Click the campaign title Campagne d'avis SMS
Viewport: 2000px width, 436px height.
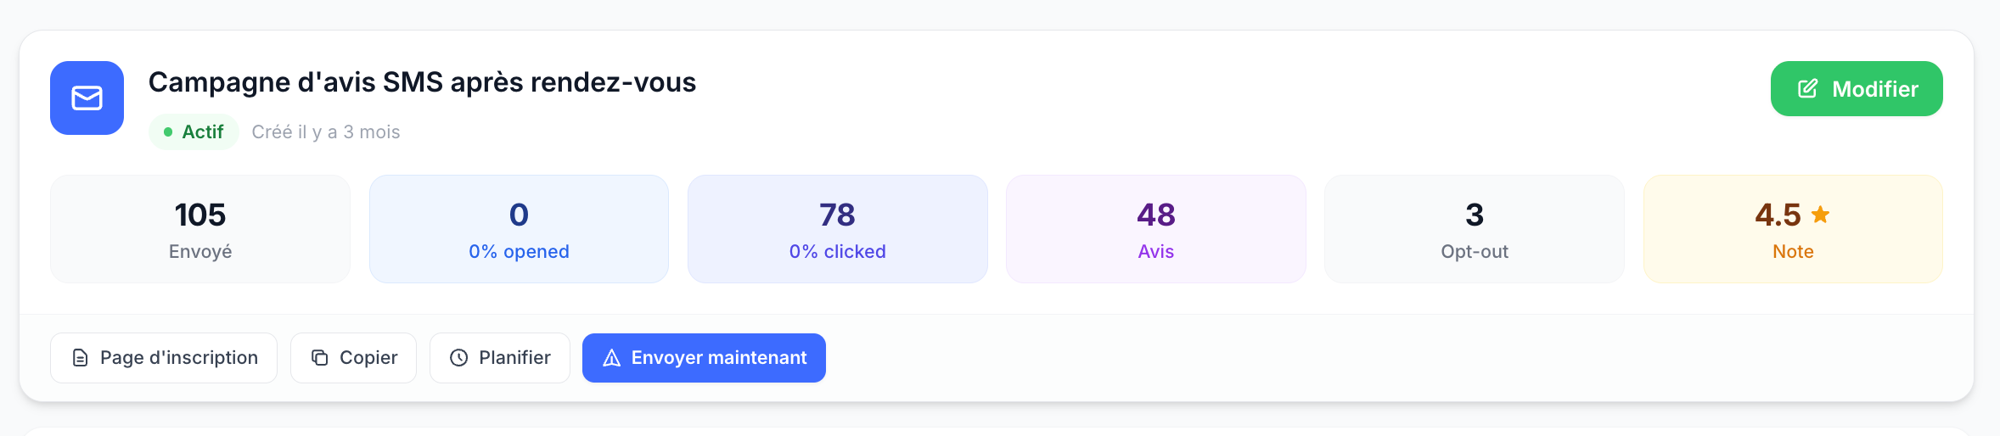click(x=422, y=82)
